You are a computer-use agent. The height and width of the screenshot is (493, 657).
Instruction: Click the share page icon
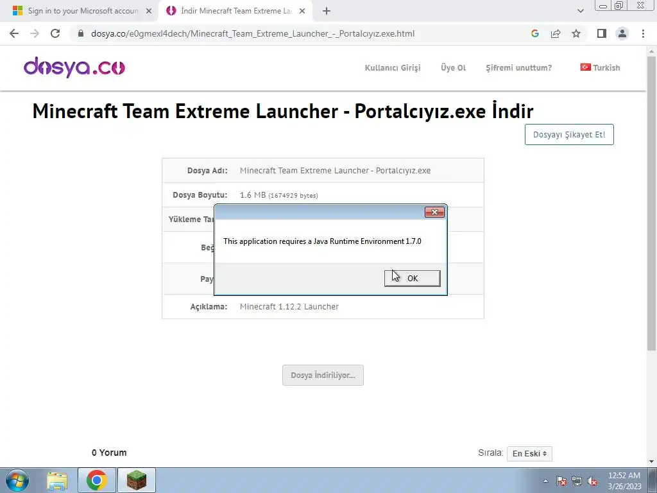click(556, 33)
